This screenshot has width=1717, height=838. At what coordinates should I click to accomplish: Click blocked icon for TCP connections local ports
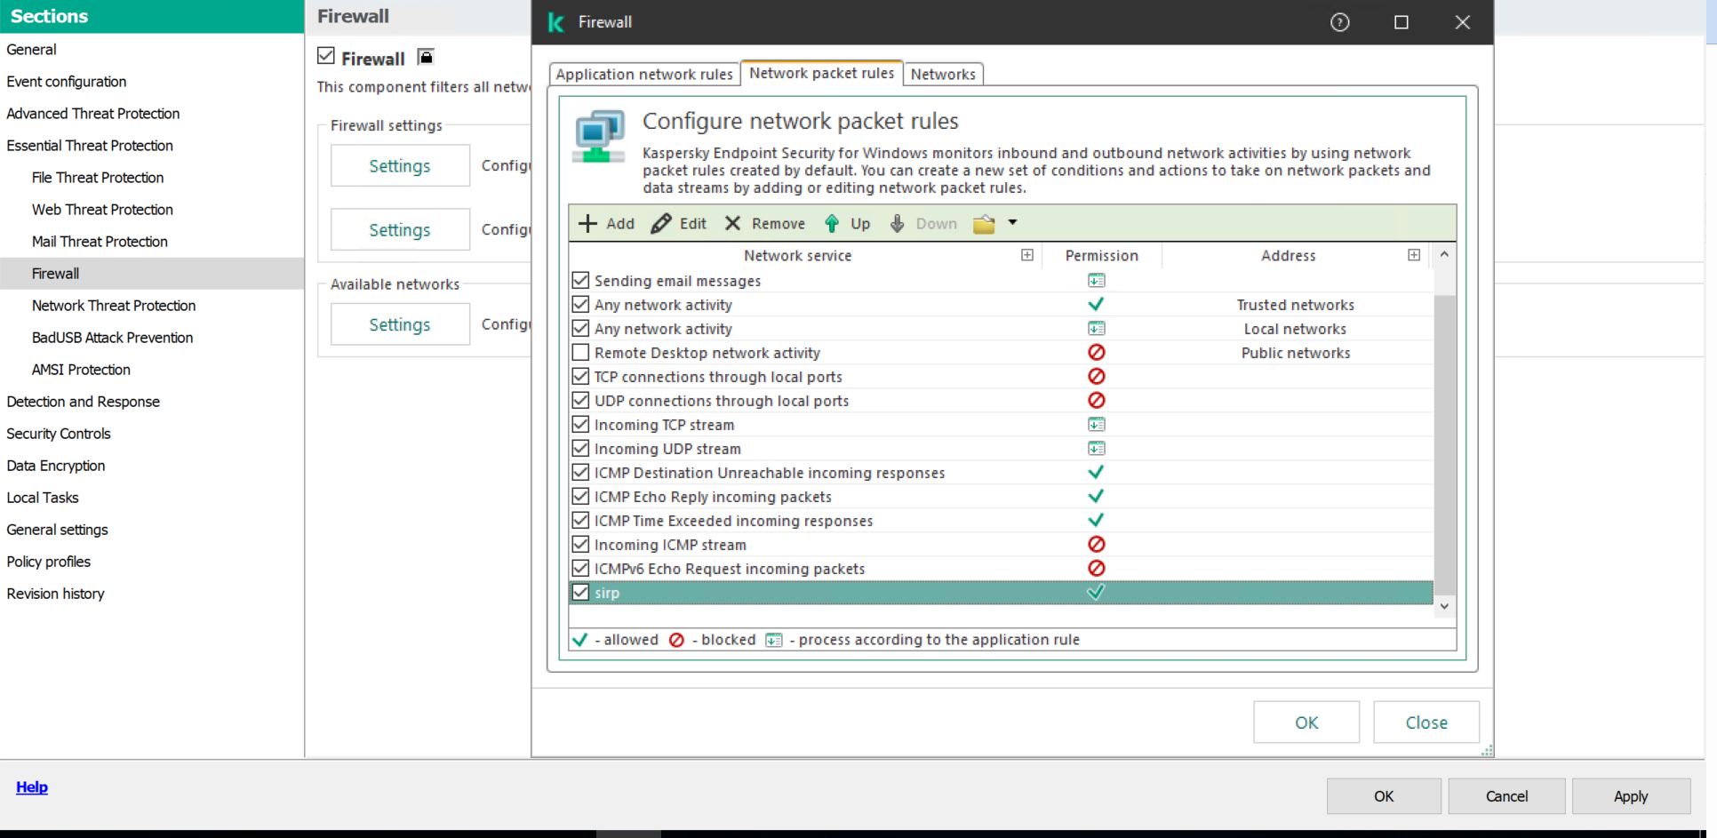(1097, 377)
